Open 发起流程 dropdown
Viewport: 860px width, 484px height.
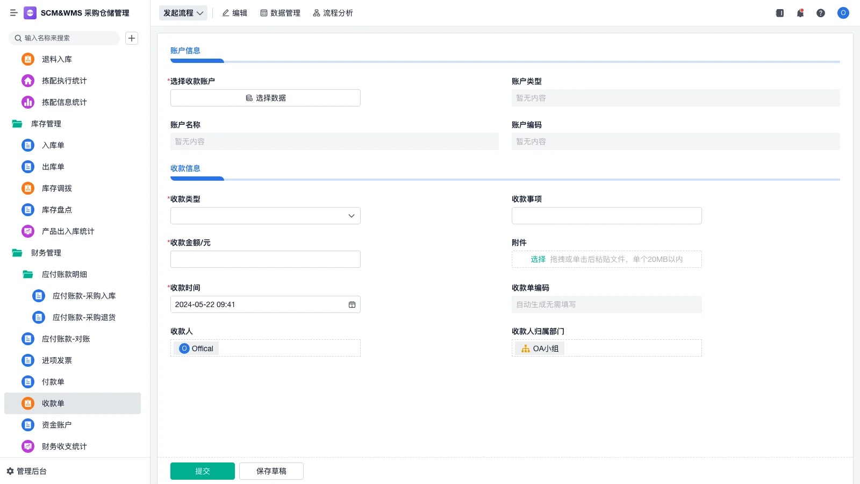click(183, 13)
